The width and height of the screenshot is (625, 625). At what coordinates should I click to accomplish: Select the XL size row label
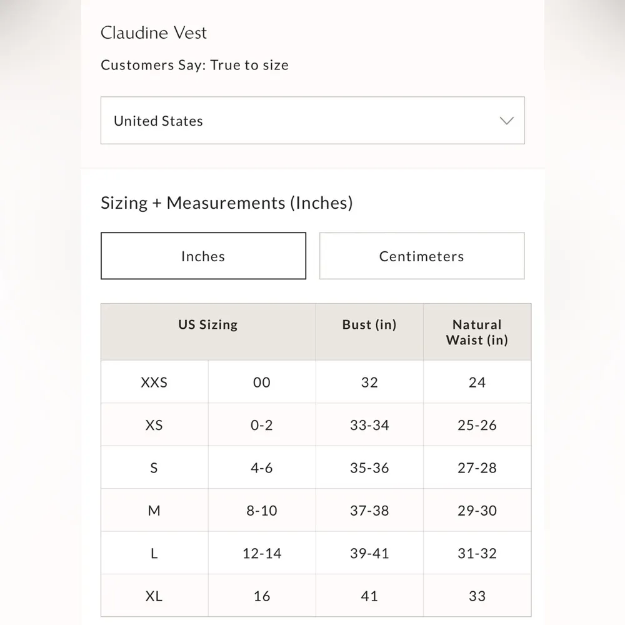coord(154,596)
